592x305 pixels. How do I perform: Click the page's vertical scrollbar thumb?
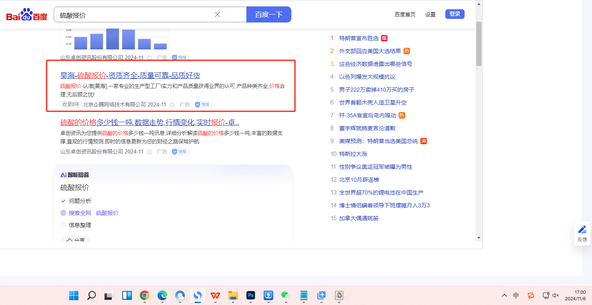coord(479,43)
